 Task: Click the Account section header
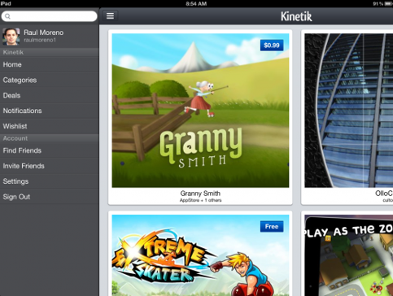coord(49,138)
